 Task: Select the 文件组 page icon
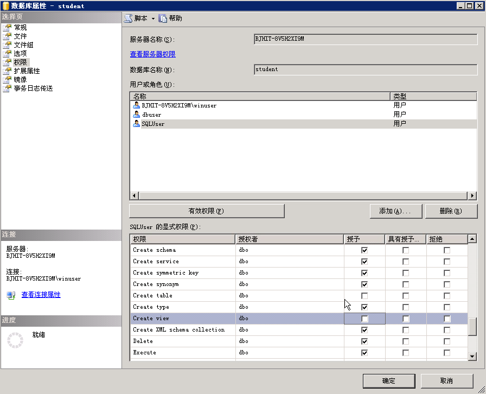coord(7,45)
